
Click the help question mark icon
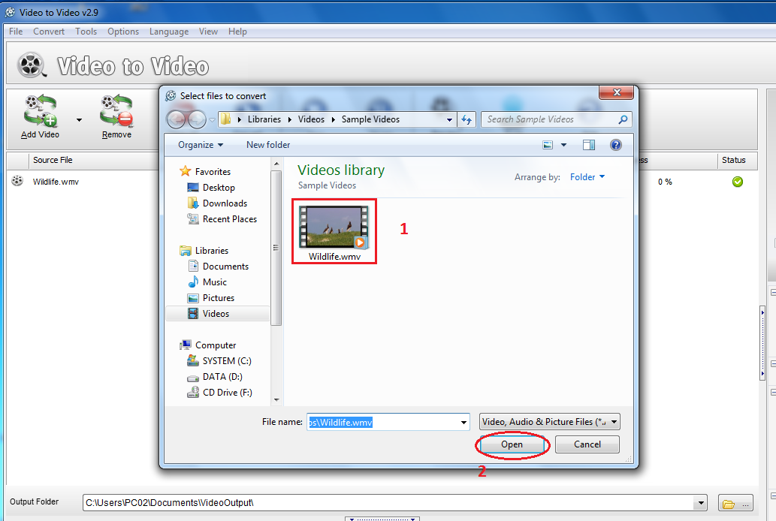(x=616, y=145)
